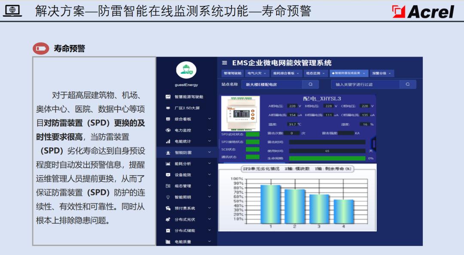Click the chart bar for module 4
This screenshot has width=464, height=255.
click(344, 212)
